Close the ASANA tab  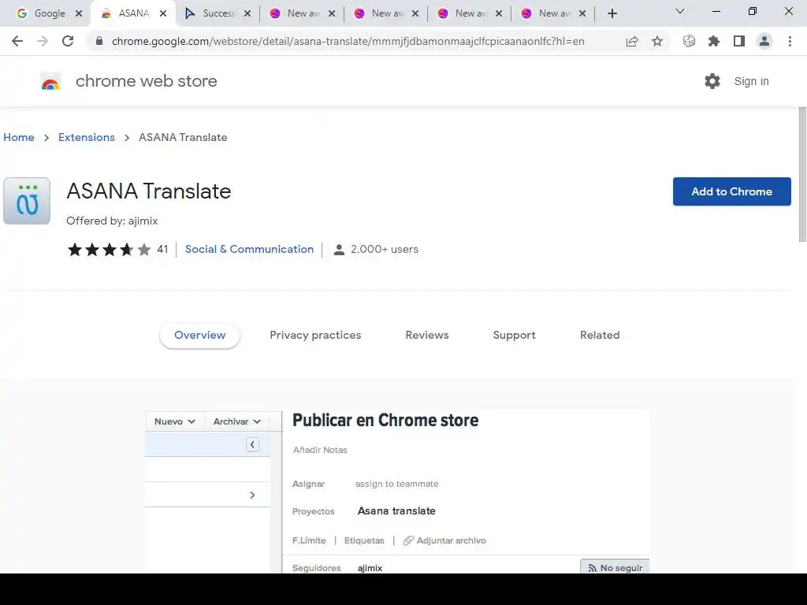pyautogui.click(x=163, y=13)
